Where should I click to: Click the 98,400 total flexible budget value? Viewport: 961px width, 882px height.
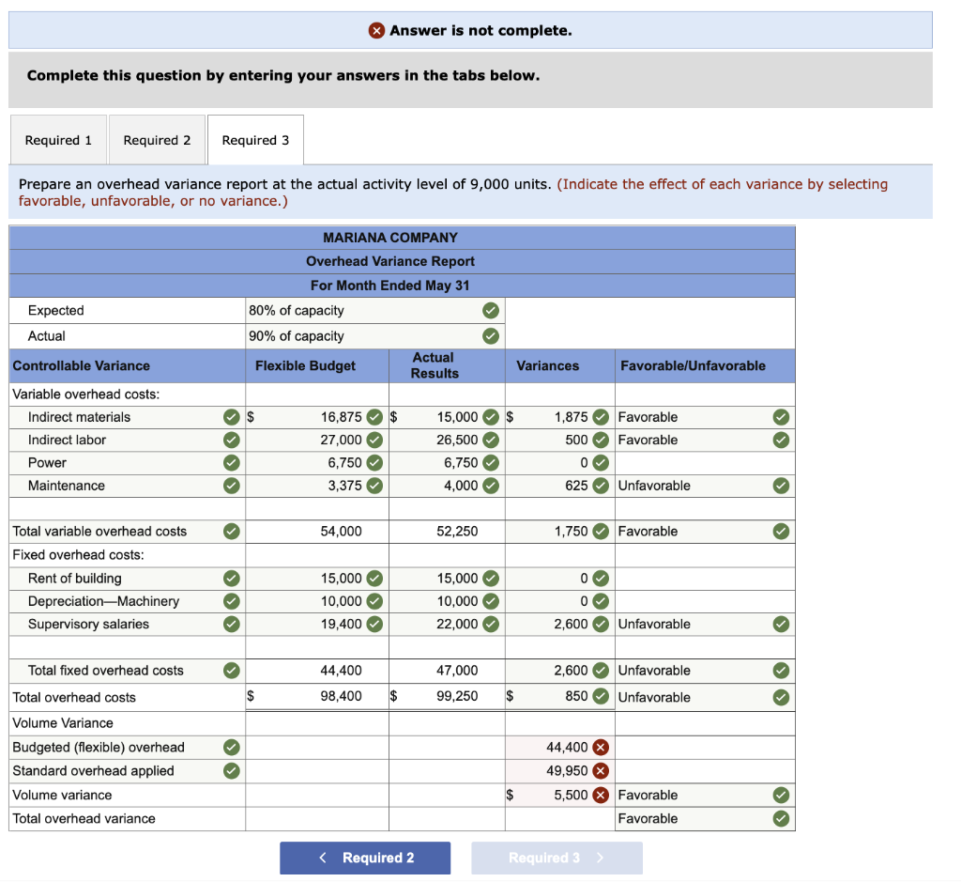click(341, 696)
